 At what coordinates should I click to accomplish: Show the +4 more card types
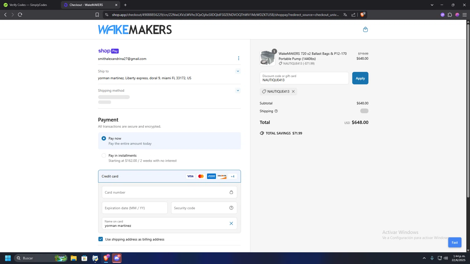[x=232, y=176]
